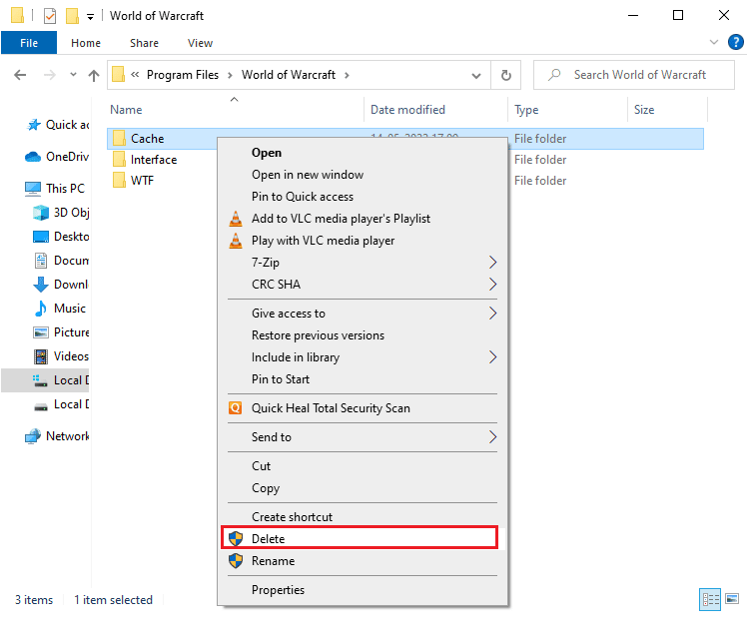Switch to Details view in status bar
748x643 pixels.
[x=710, y=599]
